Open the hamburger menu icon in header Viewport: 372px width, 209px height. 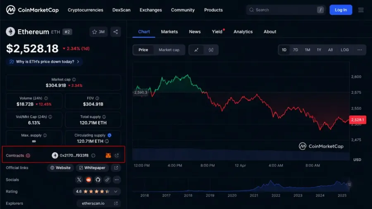[361, 10]
